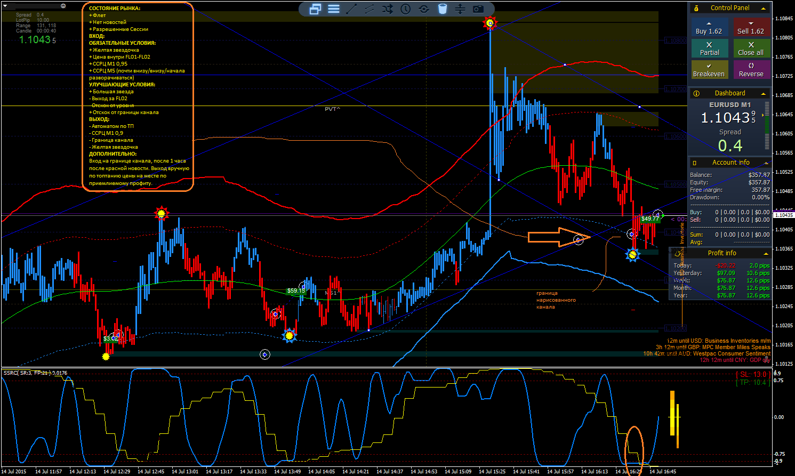The height and width of the screenshot is (476, 795).
Task: Click the current price tag 1.10435 on axis
Action: (783, 215)
